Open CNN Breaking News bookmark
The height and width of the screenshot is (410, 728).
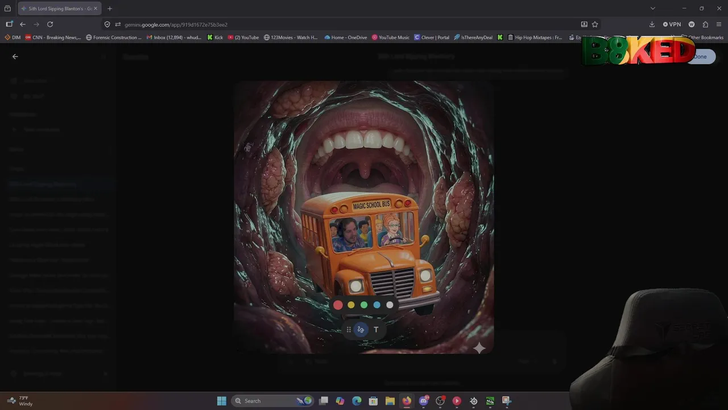[53, 38]
